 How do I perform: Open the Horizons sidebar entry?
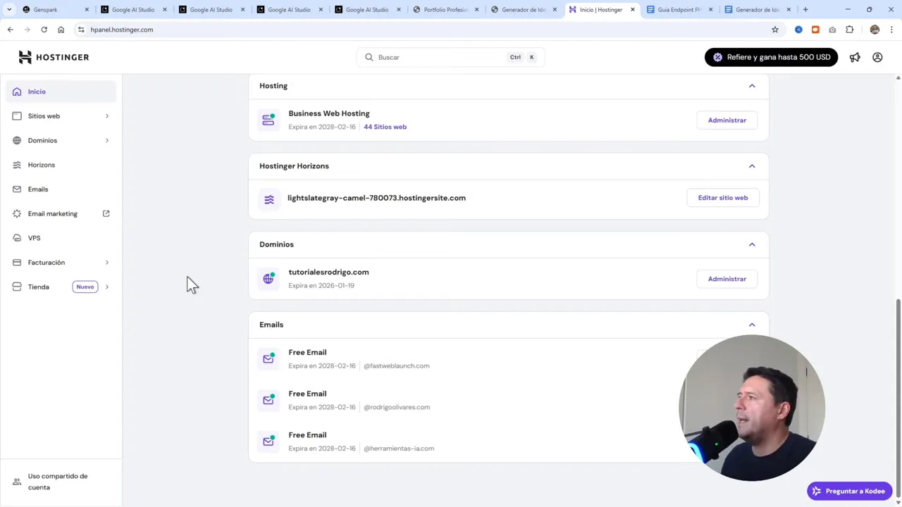41,164
